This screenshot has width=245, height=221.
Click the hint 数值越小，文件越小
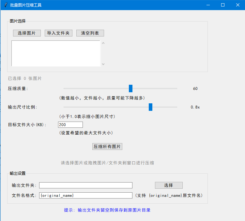(102, 98)
